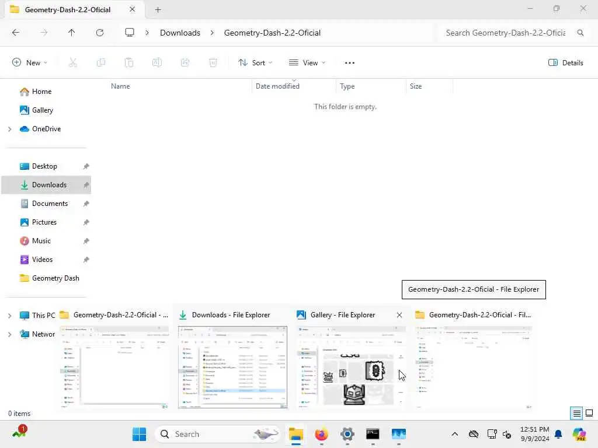Open OneDrive in the navigation pane

[x=46, y=129]
